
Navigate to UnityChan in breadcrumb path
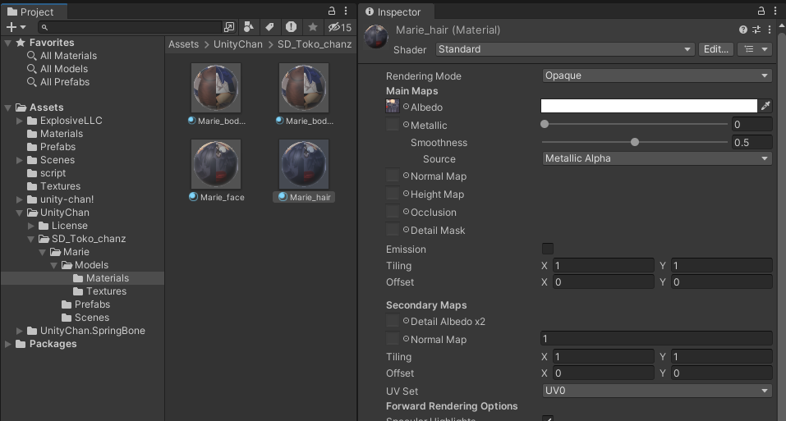(238, 44)
